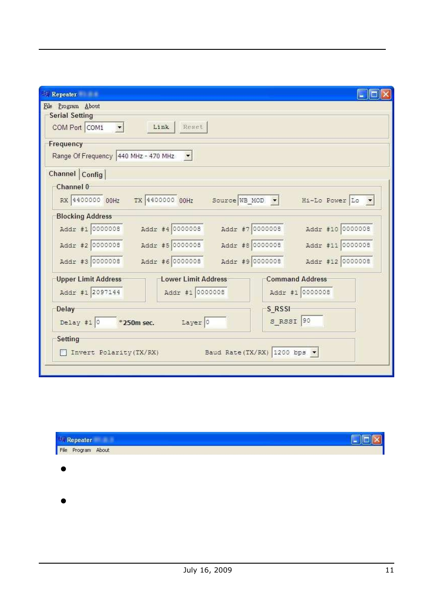Click the Repeater app icon in title bar

point(45,94)
